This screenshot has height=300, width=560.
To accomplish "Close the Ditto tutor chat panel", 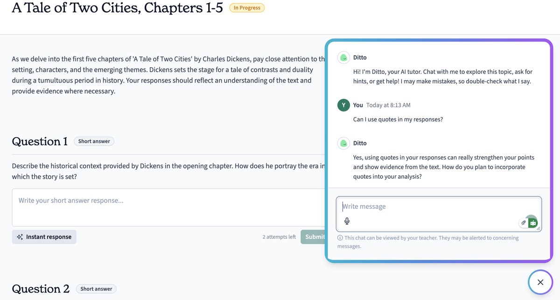I will [540, 282].
